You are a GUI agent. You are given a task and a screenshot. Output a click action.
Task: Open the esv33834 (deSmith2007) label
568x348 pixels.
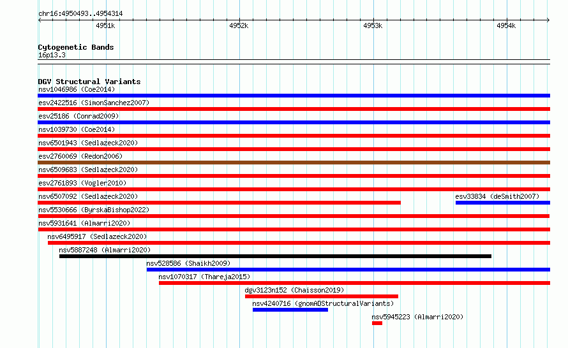click(497, 196)
